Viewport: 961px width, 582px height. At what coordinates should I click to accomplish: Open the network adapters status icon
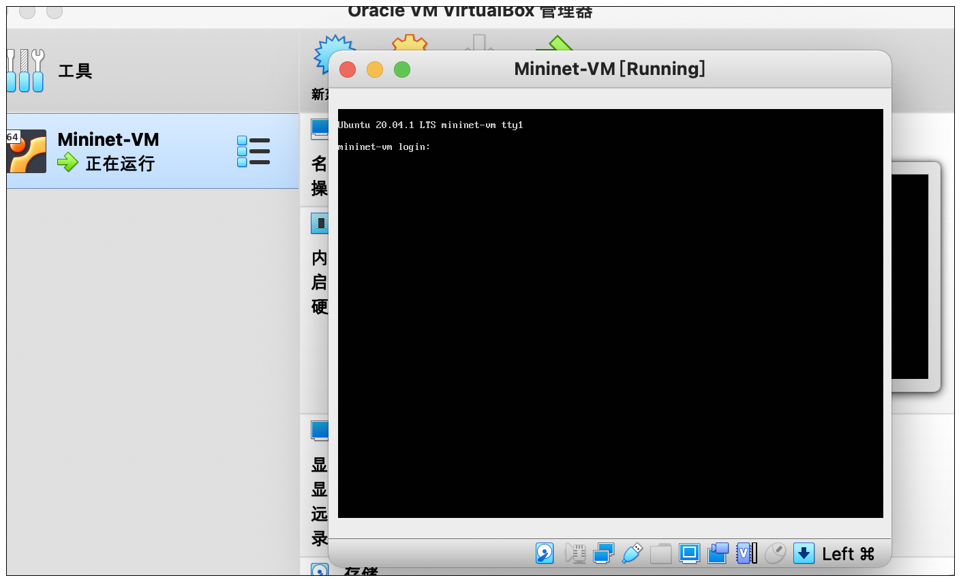click(x=603, y=553)
